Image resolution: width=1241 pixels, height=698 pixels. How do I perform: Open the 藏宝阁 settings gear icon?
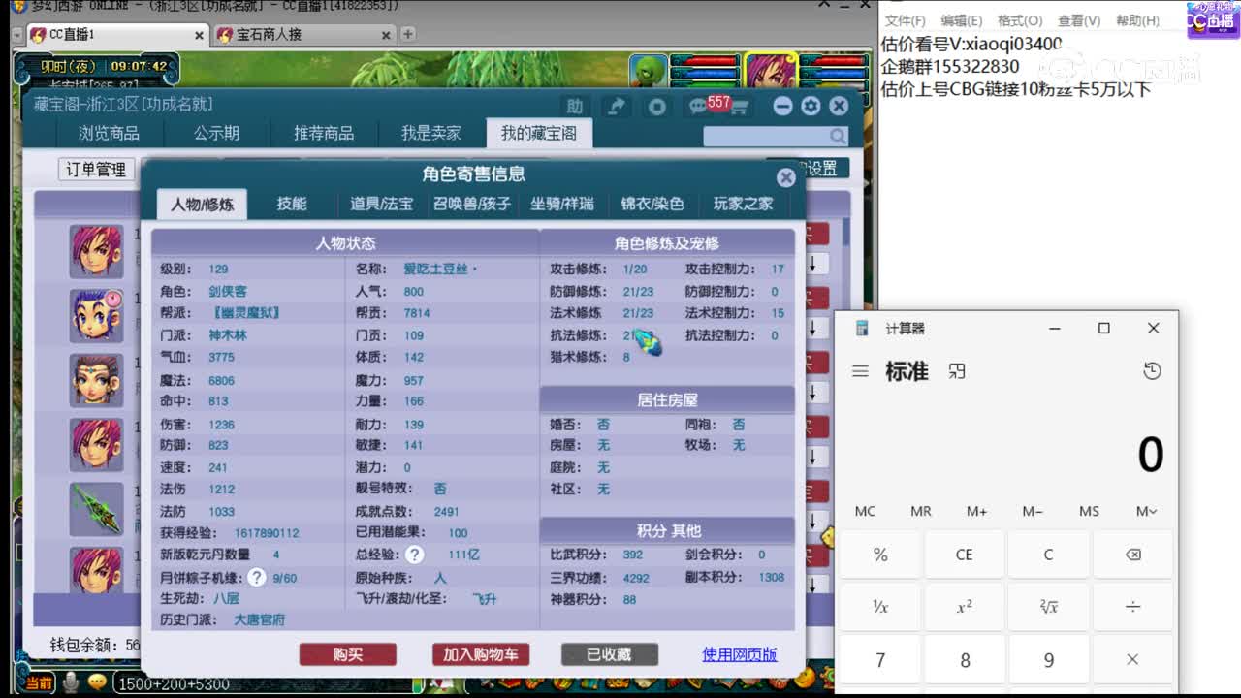tap(811, 107)
